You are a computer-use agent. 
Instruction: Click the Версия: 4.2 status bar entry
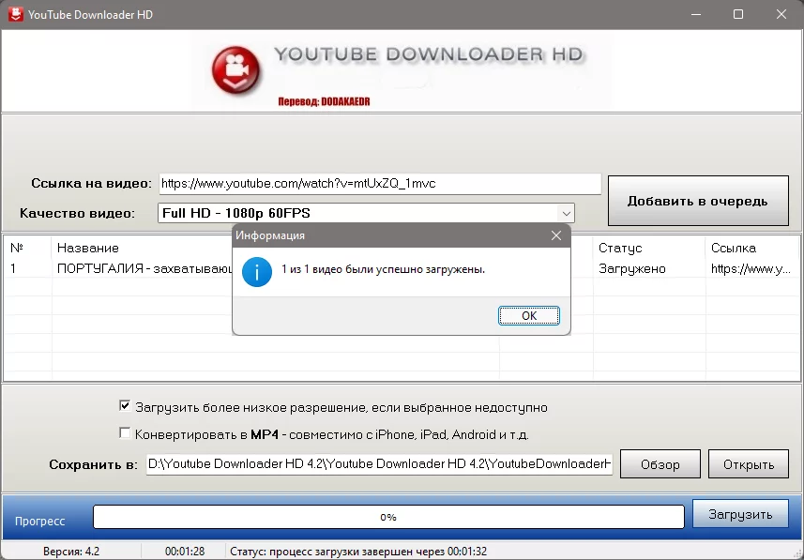click(71, 552)
